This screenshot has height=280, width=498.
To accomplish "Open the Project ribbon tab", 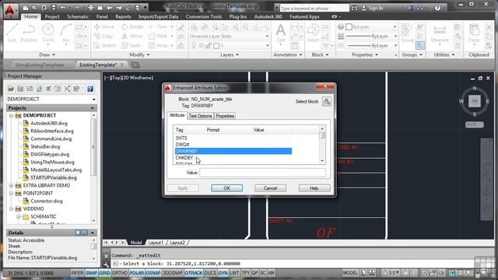I will click(52, 16).
